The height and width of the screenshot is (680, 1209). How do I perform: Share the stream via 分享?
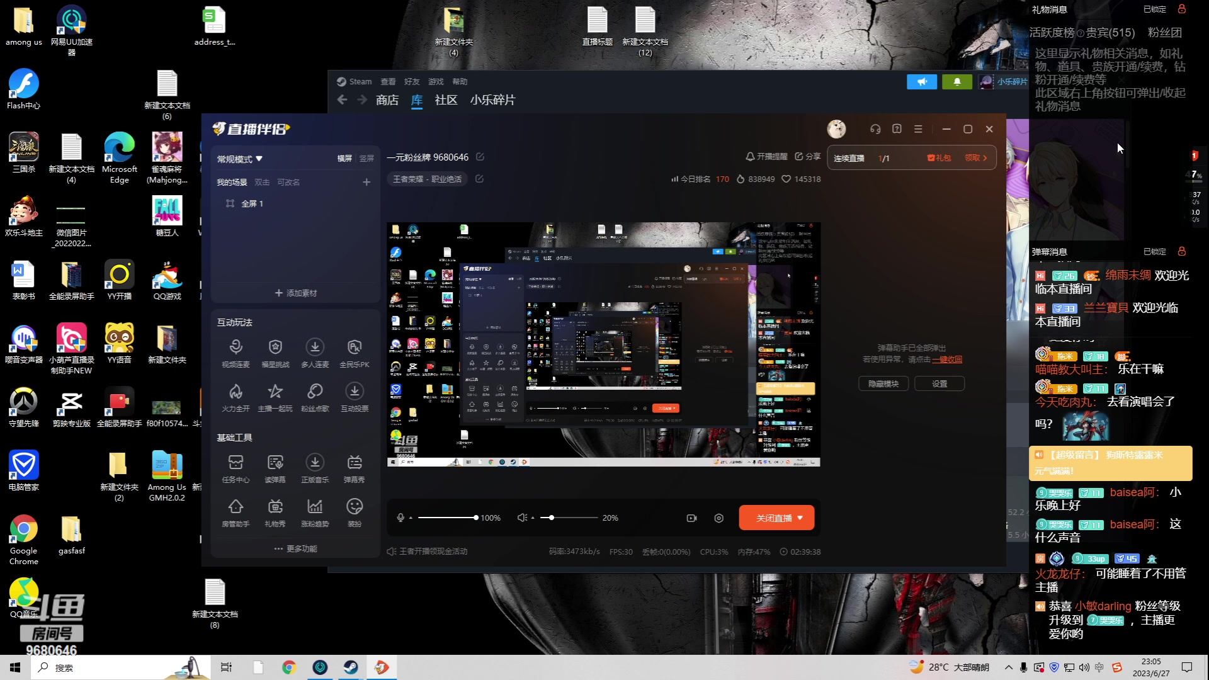coord(808,156)
